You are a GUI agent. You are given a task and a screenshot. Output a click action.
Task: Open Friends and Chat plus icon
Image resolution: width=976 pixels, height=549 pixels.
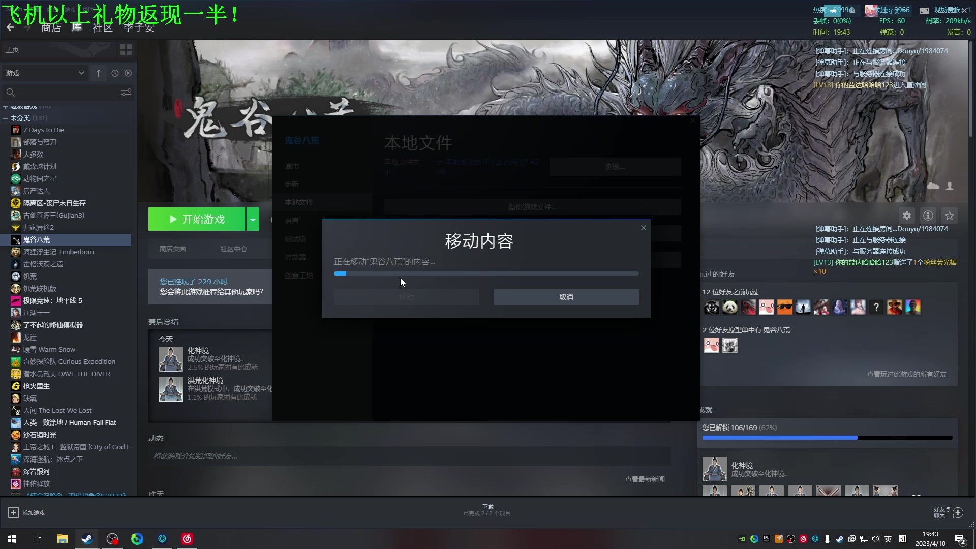click(958, 512)
